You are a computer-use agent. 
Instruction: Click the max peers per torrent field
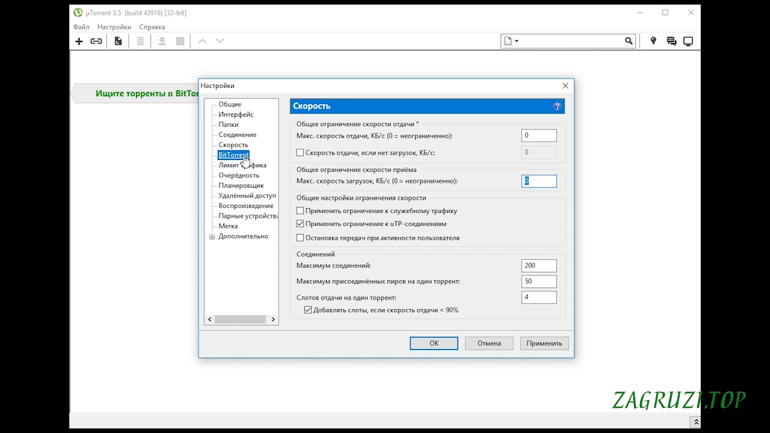tap(539, 281)
